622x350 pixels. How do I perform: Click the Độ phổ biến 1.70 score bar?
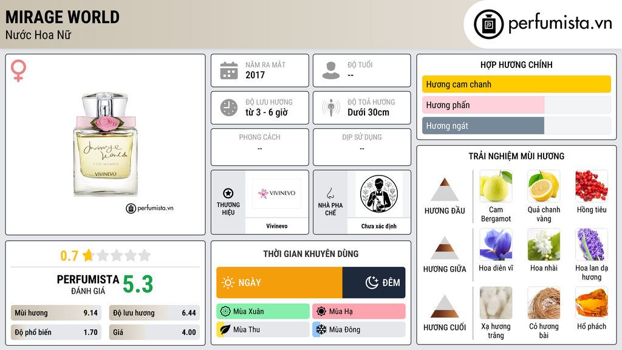(x=56, y=332)
